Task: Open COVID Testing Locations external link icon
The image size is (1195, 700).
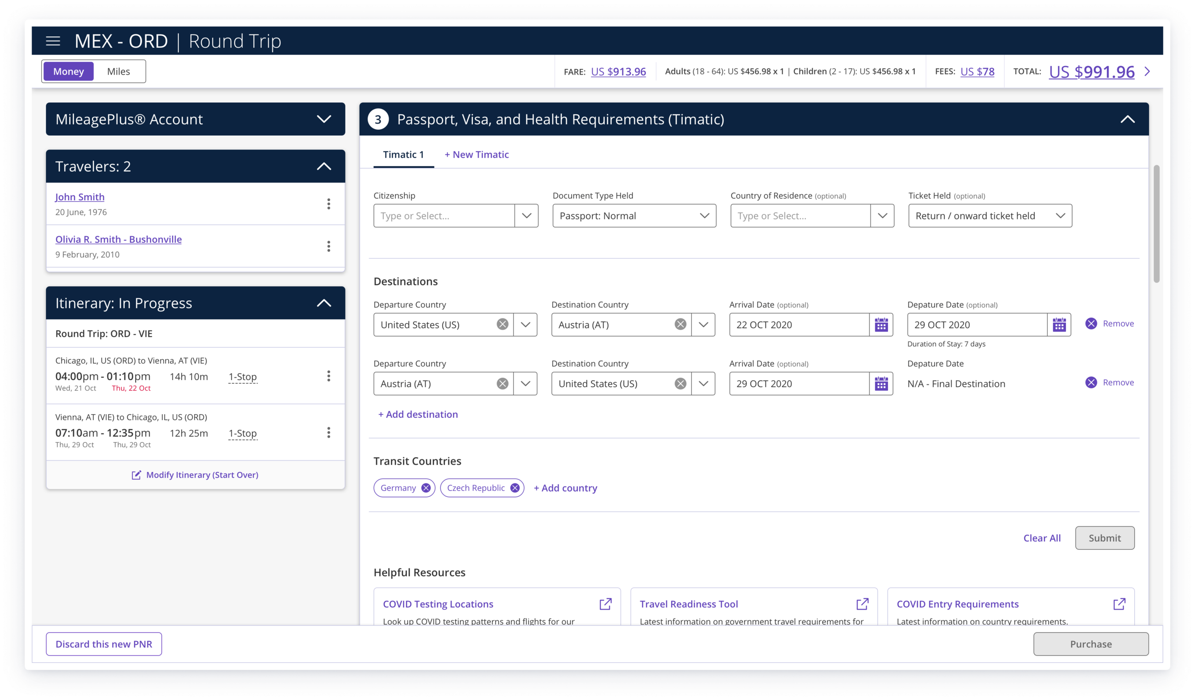Action: click(x=605, y=604)
